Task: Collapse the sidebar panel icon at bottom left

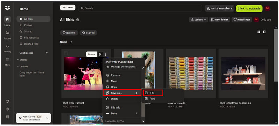Action: pyautogui.click(x=7, y=117)
